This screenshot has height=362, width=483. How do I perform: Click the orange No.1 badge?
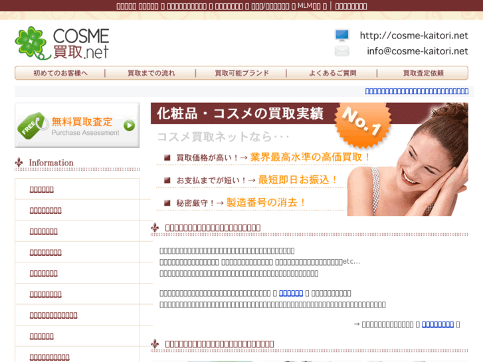pyautogui.click(x=362, y=124)
